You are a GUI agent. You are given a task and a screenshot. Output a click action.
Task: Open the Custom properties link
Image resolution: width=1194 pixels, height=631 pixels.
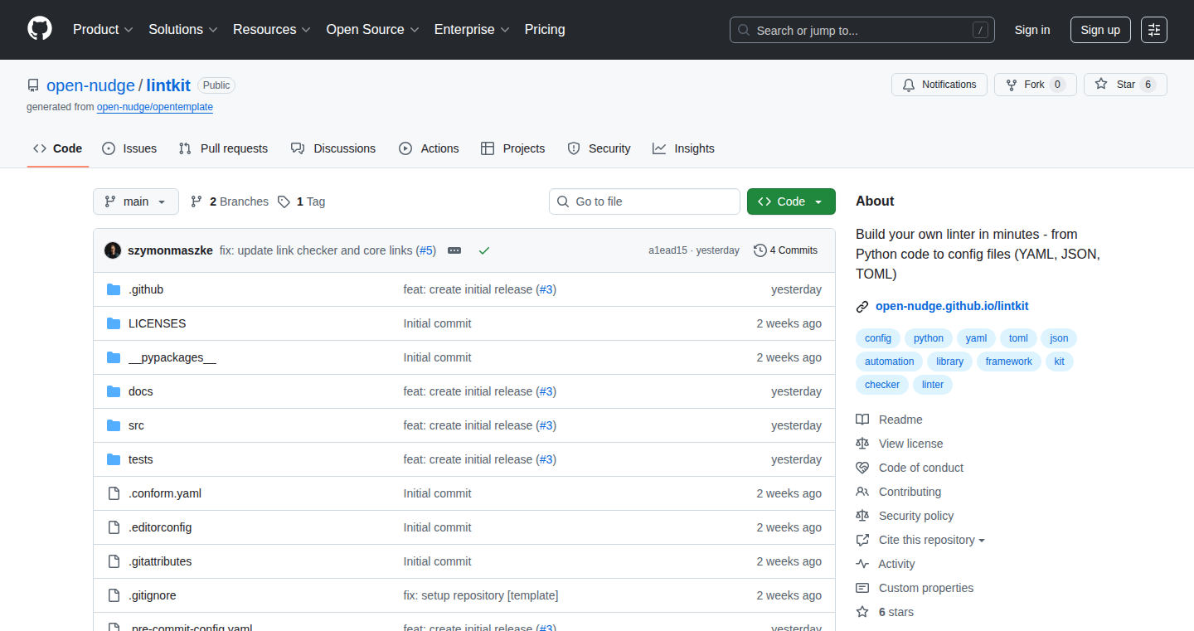[x=926, y=588]
